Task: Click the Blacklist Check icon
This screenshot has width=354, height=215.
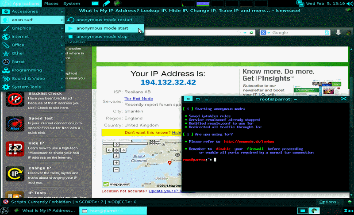Action: pos(15,99)
